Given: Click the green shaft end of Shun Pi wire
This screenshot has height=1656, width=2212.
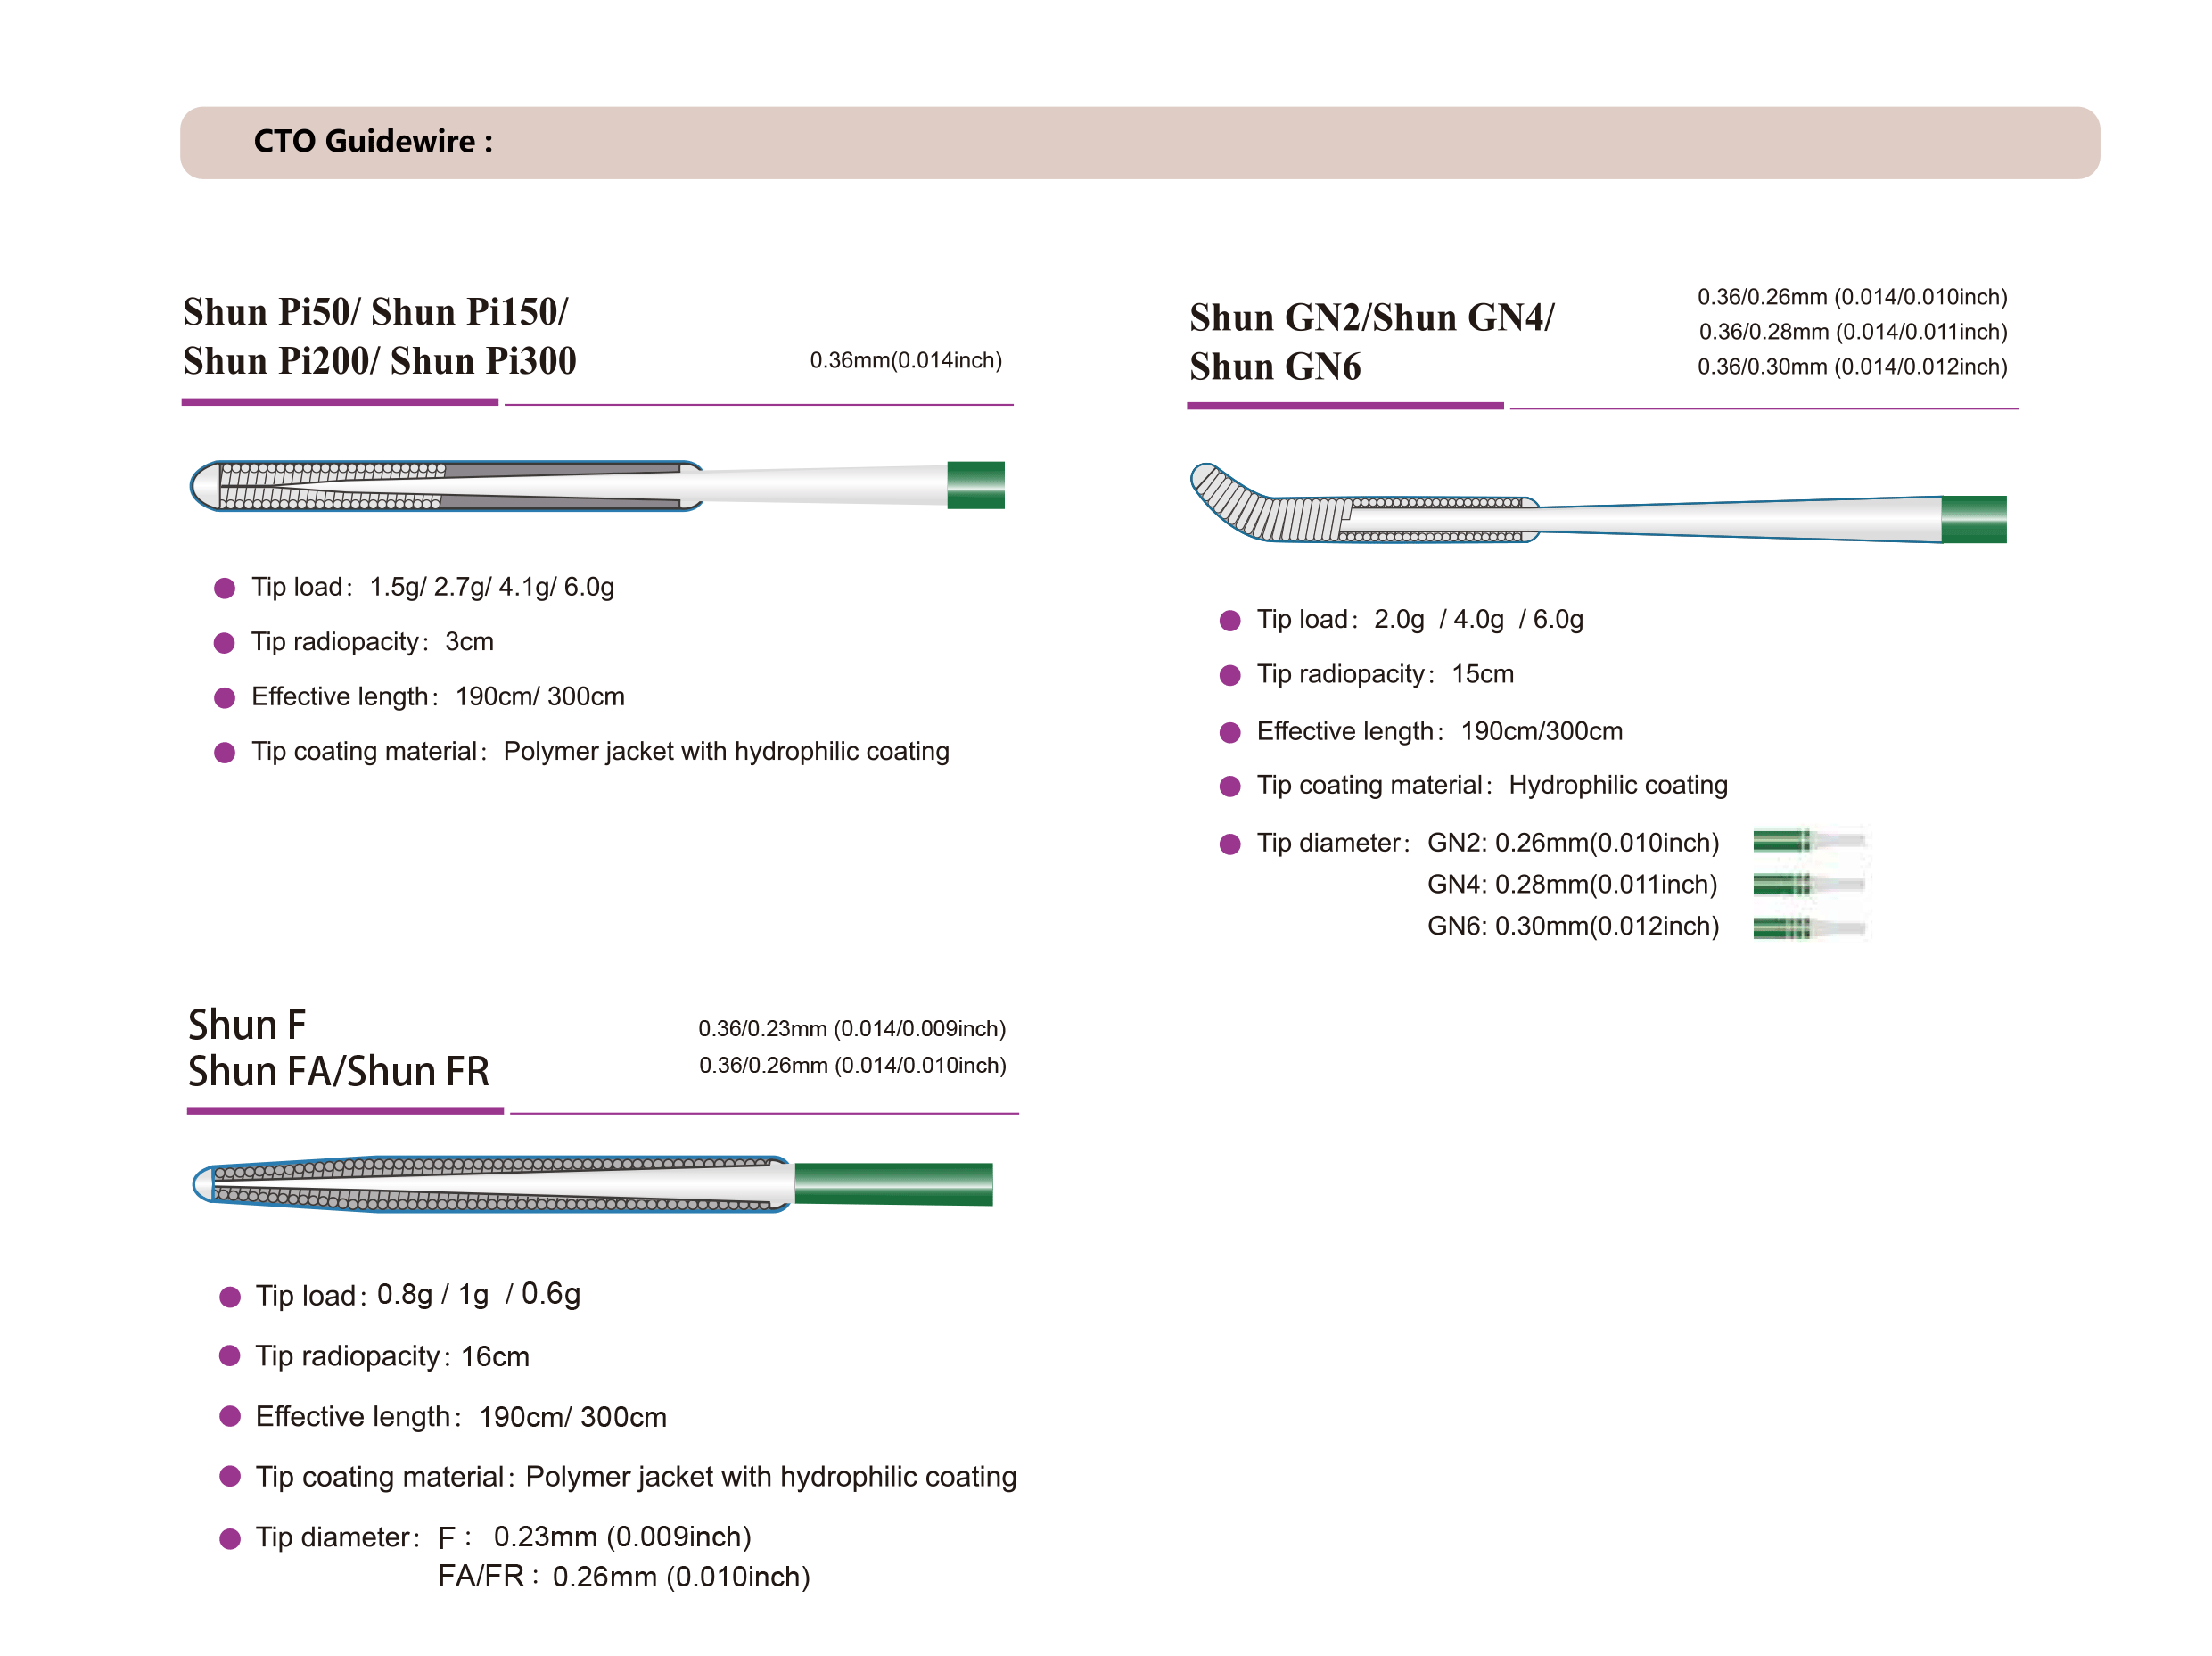Looking at the screenshot, I should [x=975, y=485].
